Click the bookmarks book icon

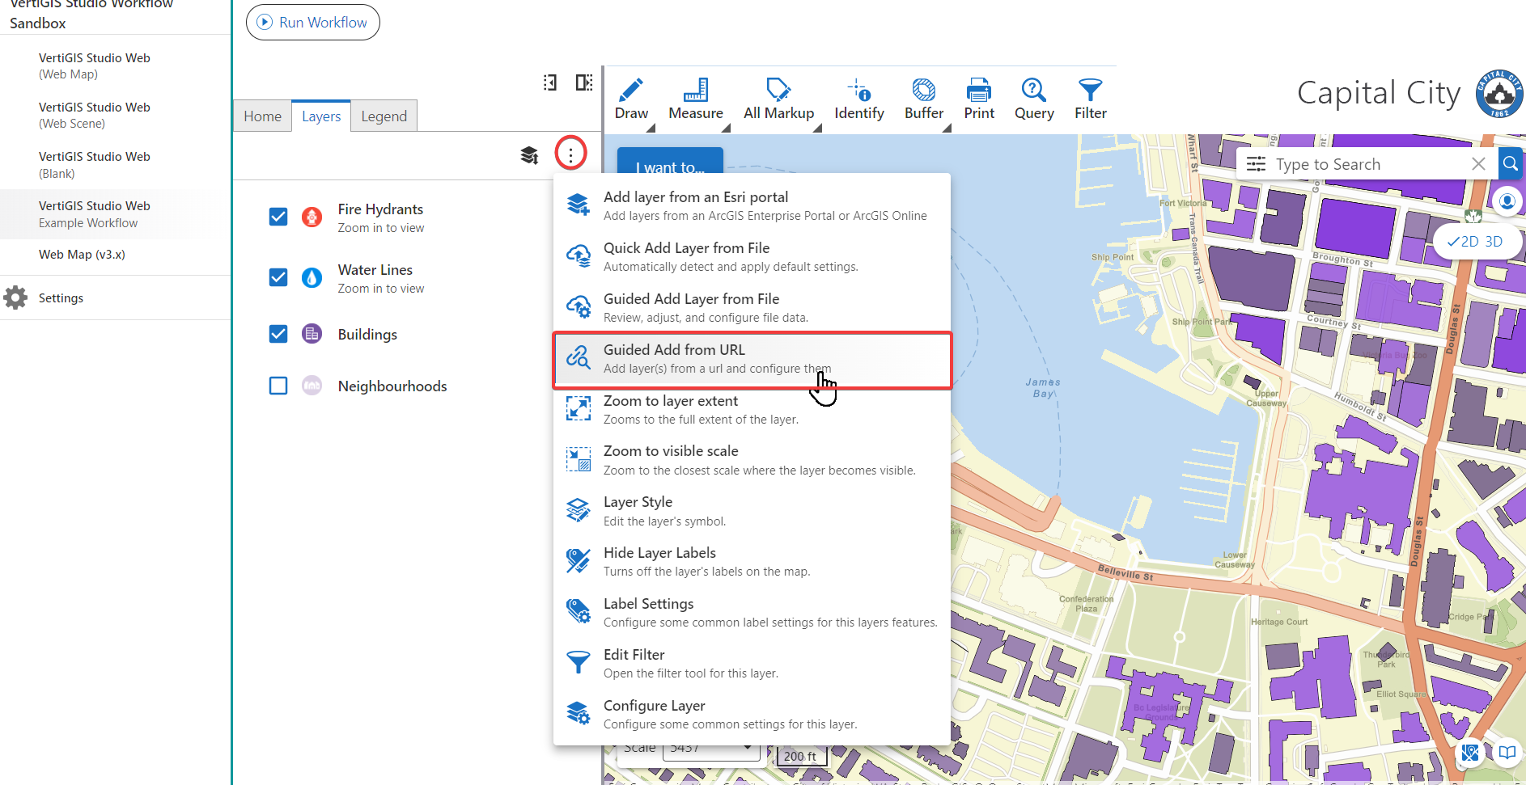pos(1507,753)
